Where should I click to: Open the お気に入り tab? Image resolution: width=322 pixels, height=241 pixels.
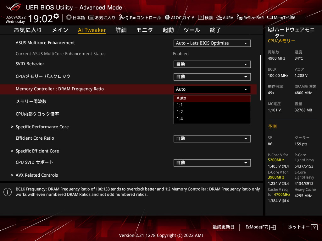click(28, 30)
